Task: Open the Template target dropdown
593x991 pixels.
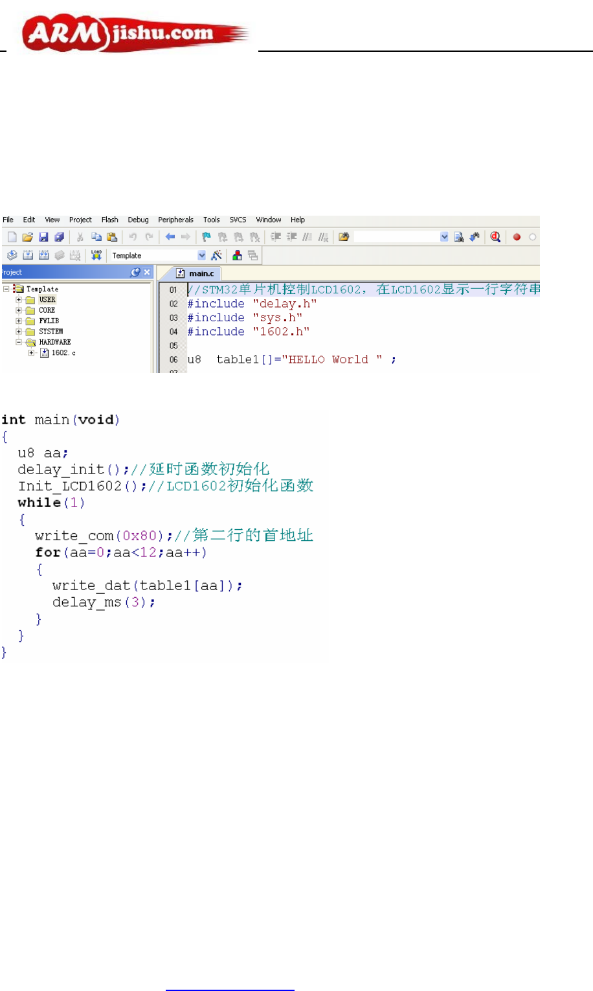Action: 201,255
